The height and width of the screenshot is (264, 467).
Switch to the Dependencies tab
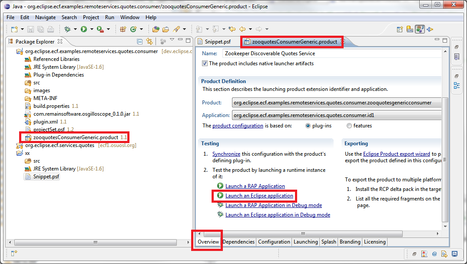tap(238, 242)
